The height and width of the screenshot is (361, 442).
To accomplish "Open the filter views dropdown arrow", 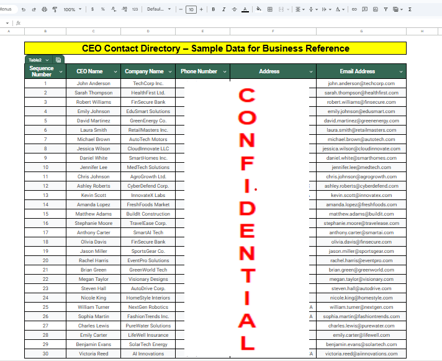I will pyautogui.click(x=402, y=9).
